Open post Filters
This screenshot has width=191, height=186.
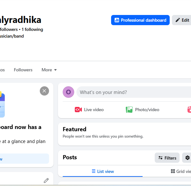167,158
